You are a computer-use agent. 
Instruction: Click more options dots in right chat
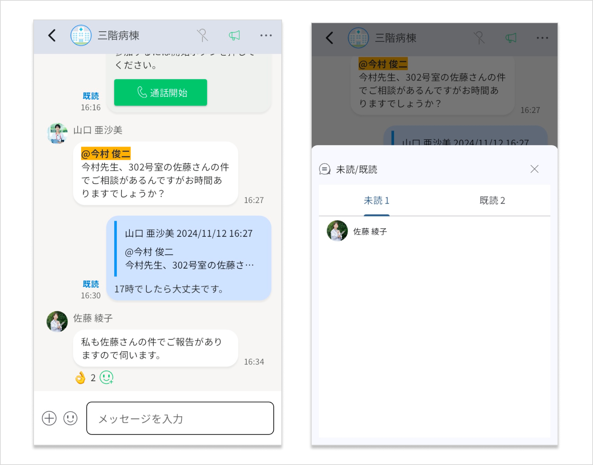point(542,38)
